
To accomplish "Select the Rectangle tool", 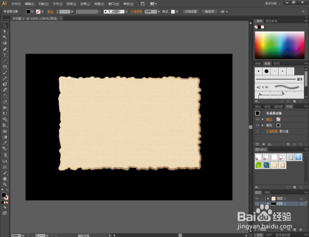I will pyautogui.click(x=5, y=67).
